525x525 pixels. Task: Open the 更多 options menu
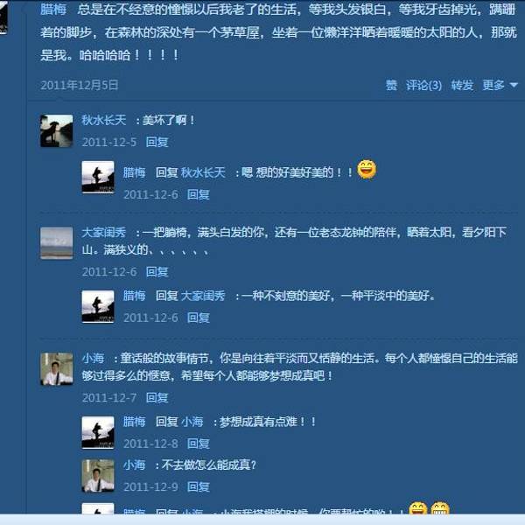click(x=493, y=85)
